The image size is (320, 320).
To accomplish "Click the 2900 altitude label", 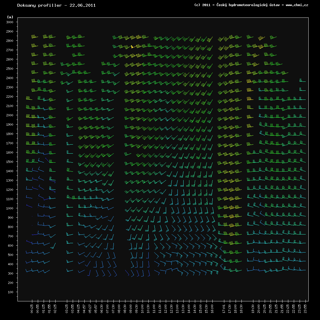I will pos(10,31).
